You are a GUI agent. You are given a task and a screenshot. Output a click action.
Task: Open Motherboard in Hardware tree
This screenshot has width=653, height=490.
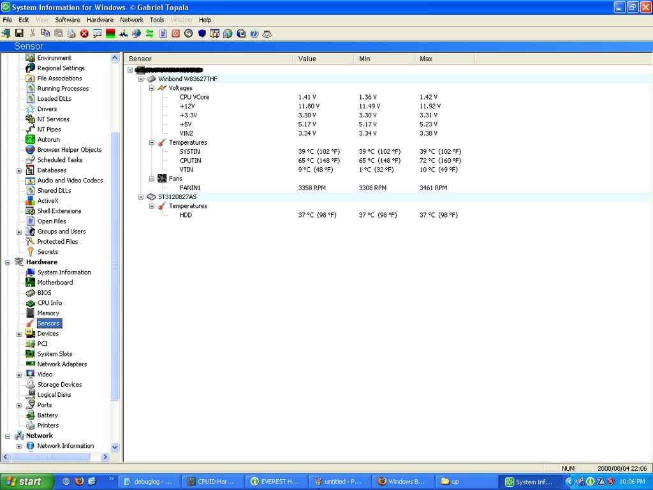pyautogui.click(x=55, y=282)
